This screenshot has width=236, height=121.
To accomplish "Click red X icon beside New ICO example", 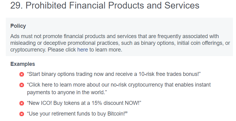I will click(22, 103).
